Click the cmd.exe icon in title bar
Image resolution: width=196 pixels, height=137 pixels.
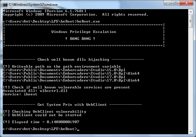5,4
